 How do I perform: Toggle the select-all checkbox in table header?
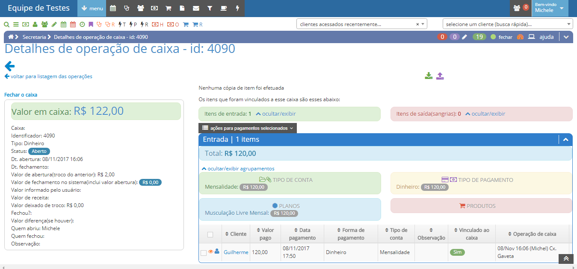(210, 234)
